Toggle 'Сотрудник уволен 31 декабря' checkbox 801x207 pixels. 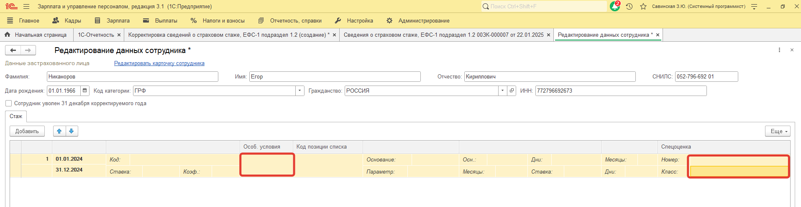(8, 103)
